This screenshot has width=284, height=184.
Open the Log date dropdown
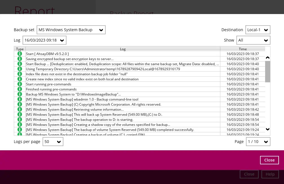[x=44, y=40]
